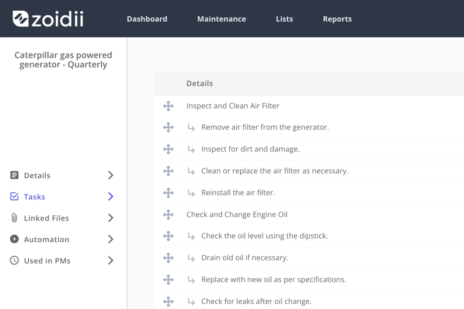Select 'Clean or replace the air filter' text
Image resolution: width=464 pixels, height=309 pixels.
click(251, 171)
